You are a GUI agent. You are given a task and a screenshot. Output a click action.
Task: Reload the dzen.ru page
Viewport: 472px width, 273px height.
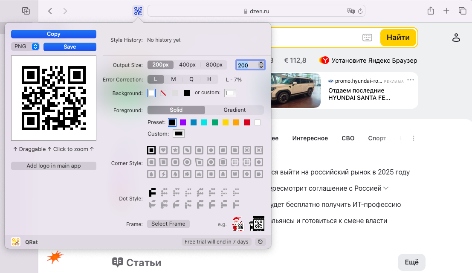point(360,11)
